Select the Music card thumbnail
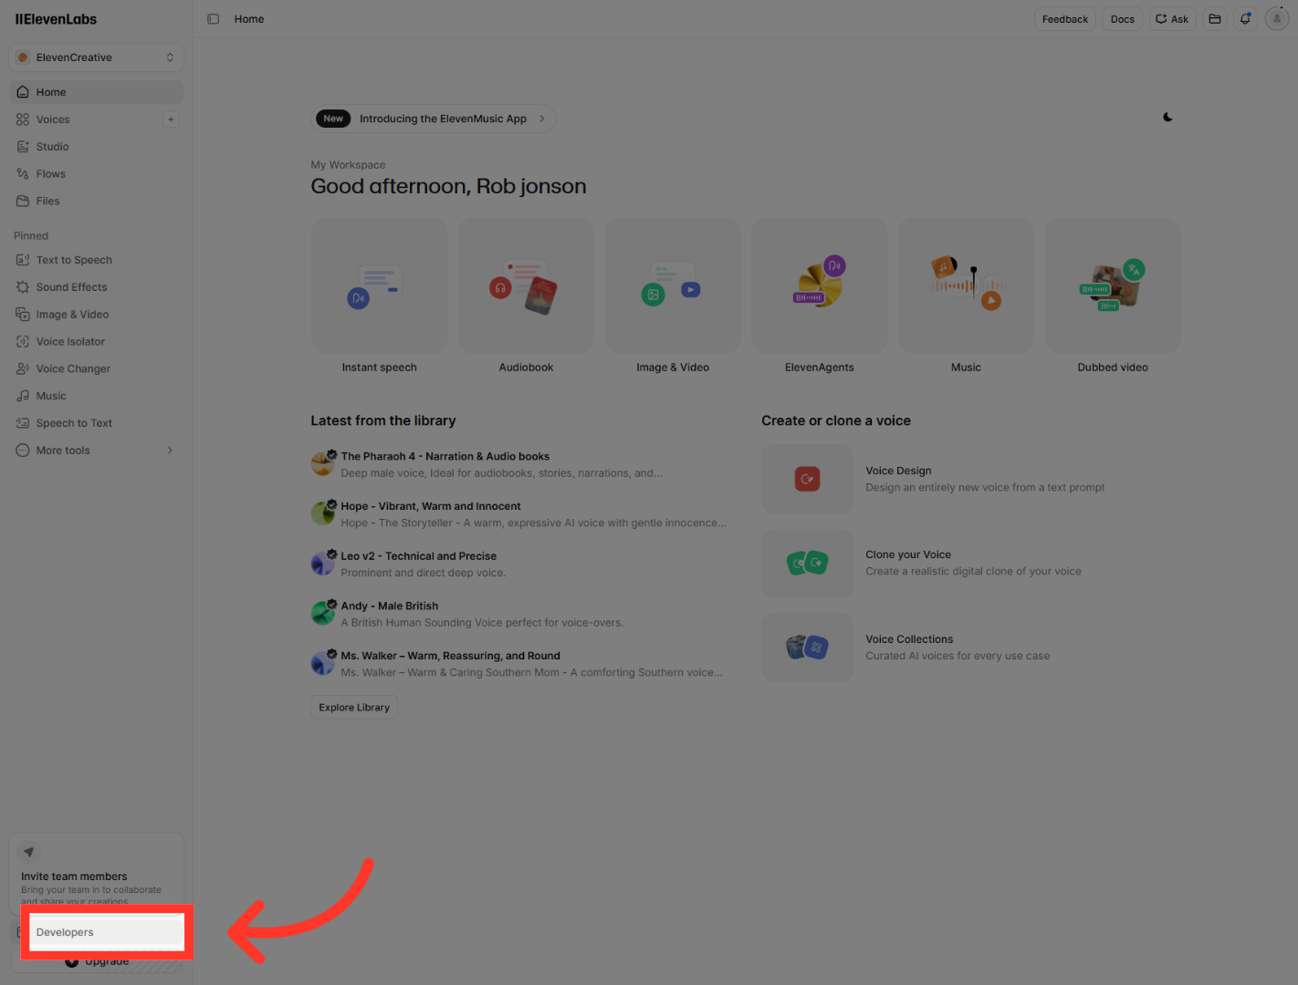The height and width of the screenshot is (985, 1298). coord(966,285)
